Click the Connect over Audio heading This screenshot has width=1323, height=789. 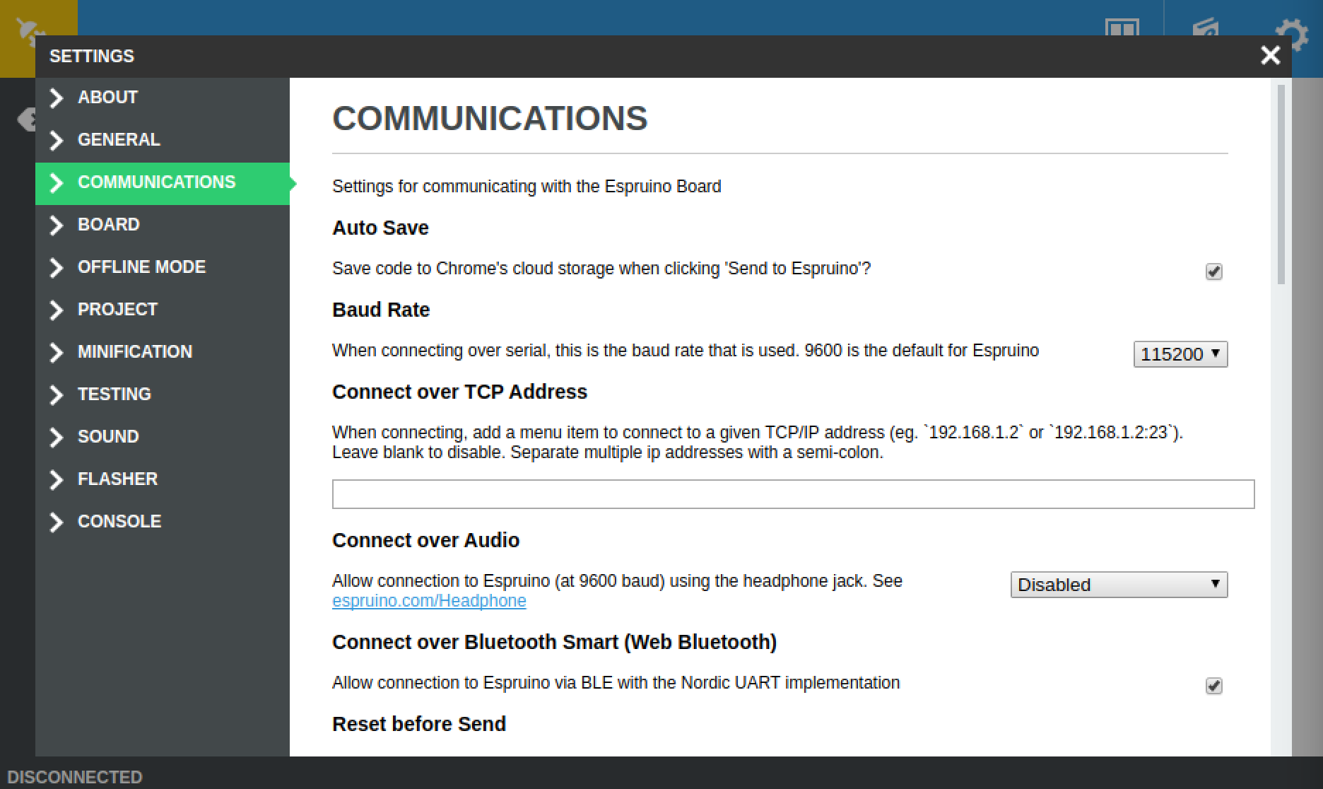click(x=425, y=540)
